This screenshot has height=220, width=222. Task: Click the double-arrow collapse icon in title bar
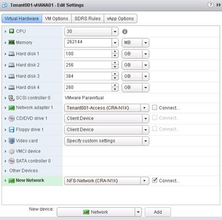(x=219, y=5)
